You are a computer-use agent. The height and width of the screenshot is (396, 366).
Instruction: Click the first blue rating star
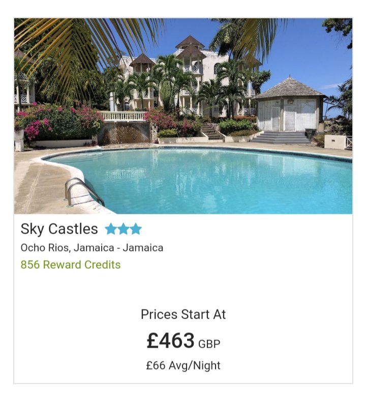[111, 229]
